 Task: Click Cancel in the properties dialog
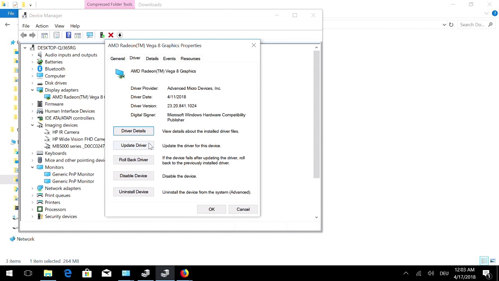[243, 210]
